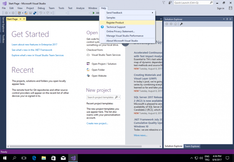Open the File menu

coord(4,8)
